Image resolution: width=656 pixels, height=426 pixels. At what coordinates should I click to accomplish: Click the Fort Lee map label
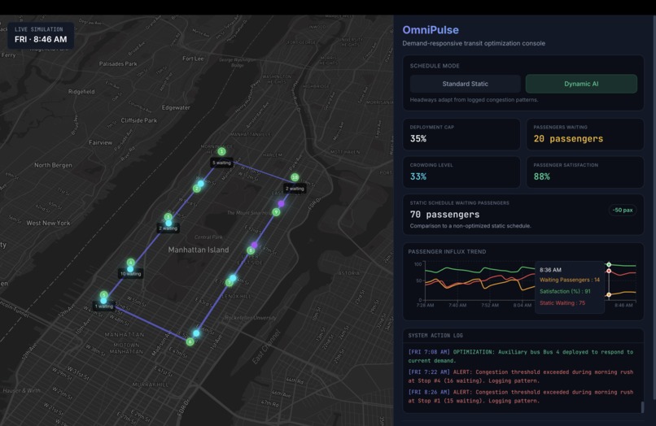(193, 59)
